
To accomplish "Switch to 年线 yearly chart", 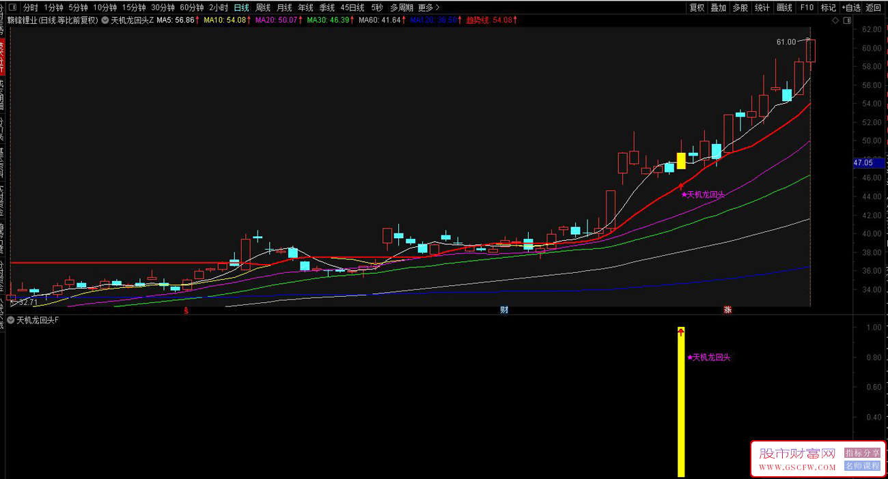I will (305, 8).
